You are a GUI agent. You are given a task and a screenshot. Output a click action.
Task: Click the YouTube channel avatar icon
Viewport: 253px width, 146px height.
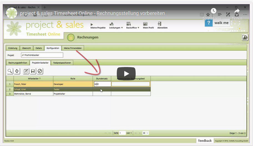[12, 13]
